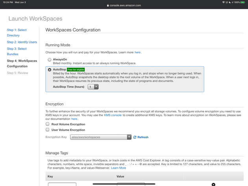The image size is (248, 186).
Task: Go to Step 2: Identify Users
Action: click(22, 42)
